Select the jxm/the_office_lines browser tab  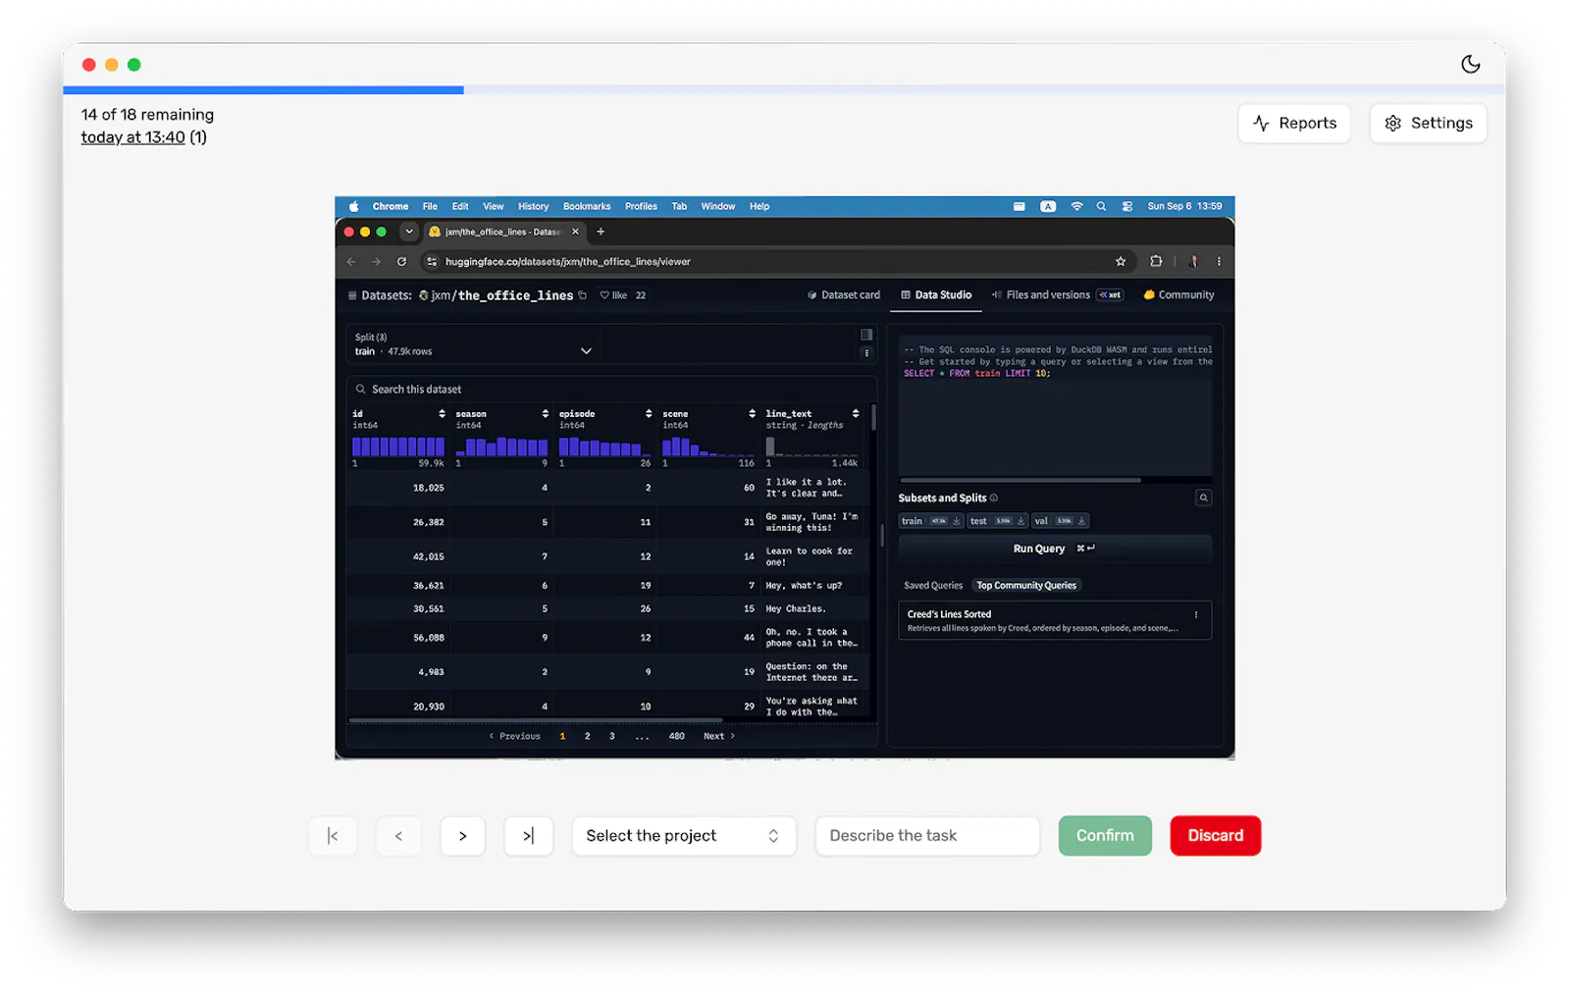[503, 232]
